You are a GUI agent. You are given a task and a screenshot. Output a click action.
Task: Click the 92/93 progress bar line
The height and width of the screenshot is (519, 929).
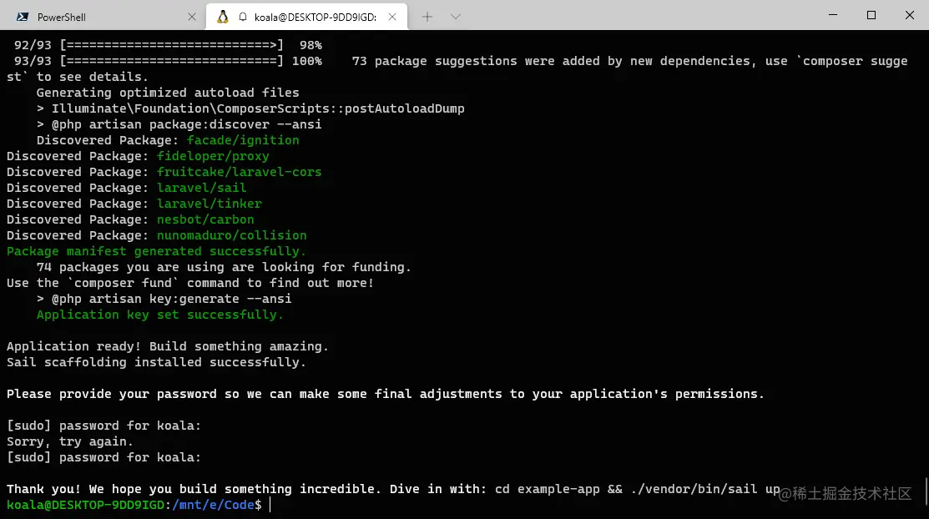click(169, 45)
